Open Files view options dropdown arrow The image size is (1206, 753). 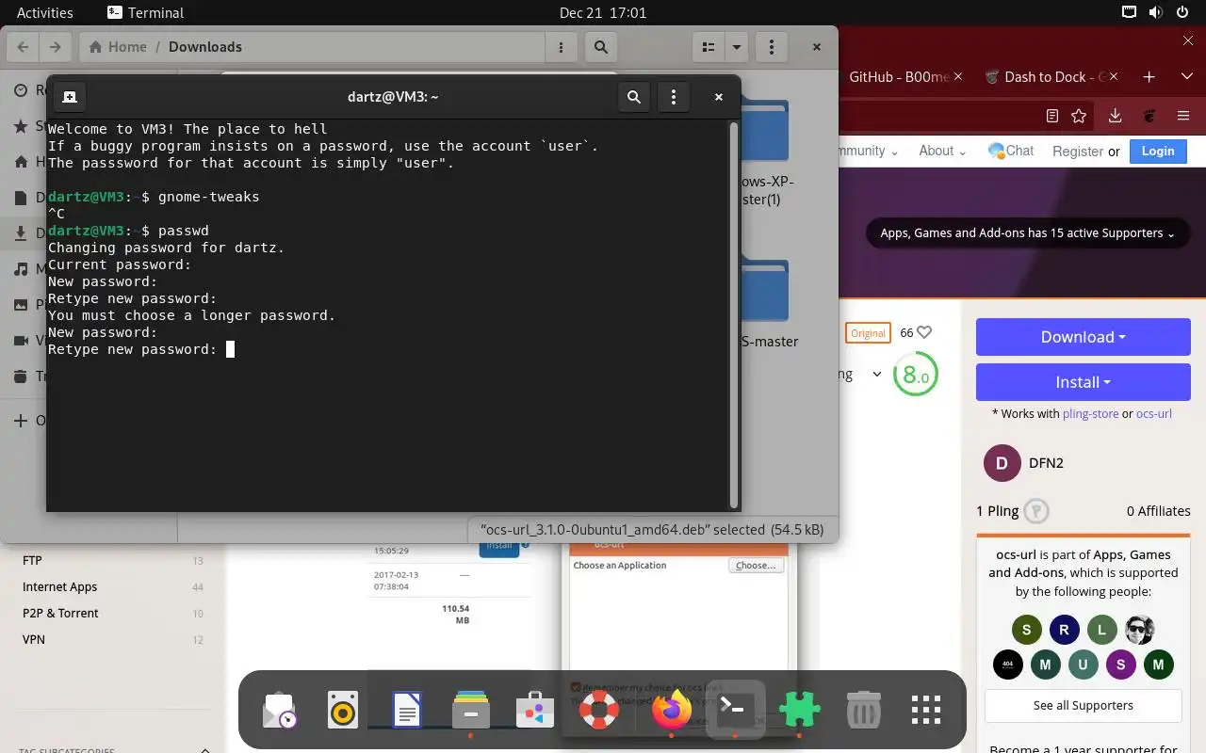pyautogui.click(x=737, y=47)
